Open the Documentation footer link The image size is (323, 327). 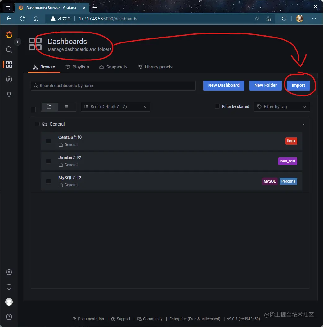[88, 319]
